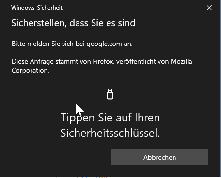Click the large Sicherheitsschlüssel word
Image resolution: width=221 pixels, height=178 pixels.
click(x=110, y=133)
